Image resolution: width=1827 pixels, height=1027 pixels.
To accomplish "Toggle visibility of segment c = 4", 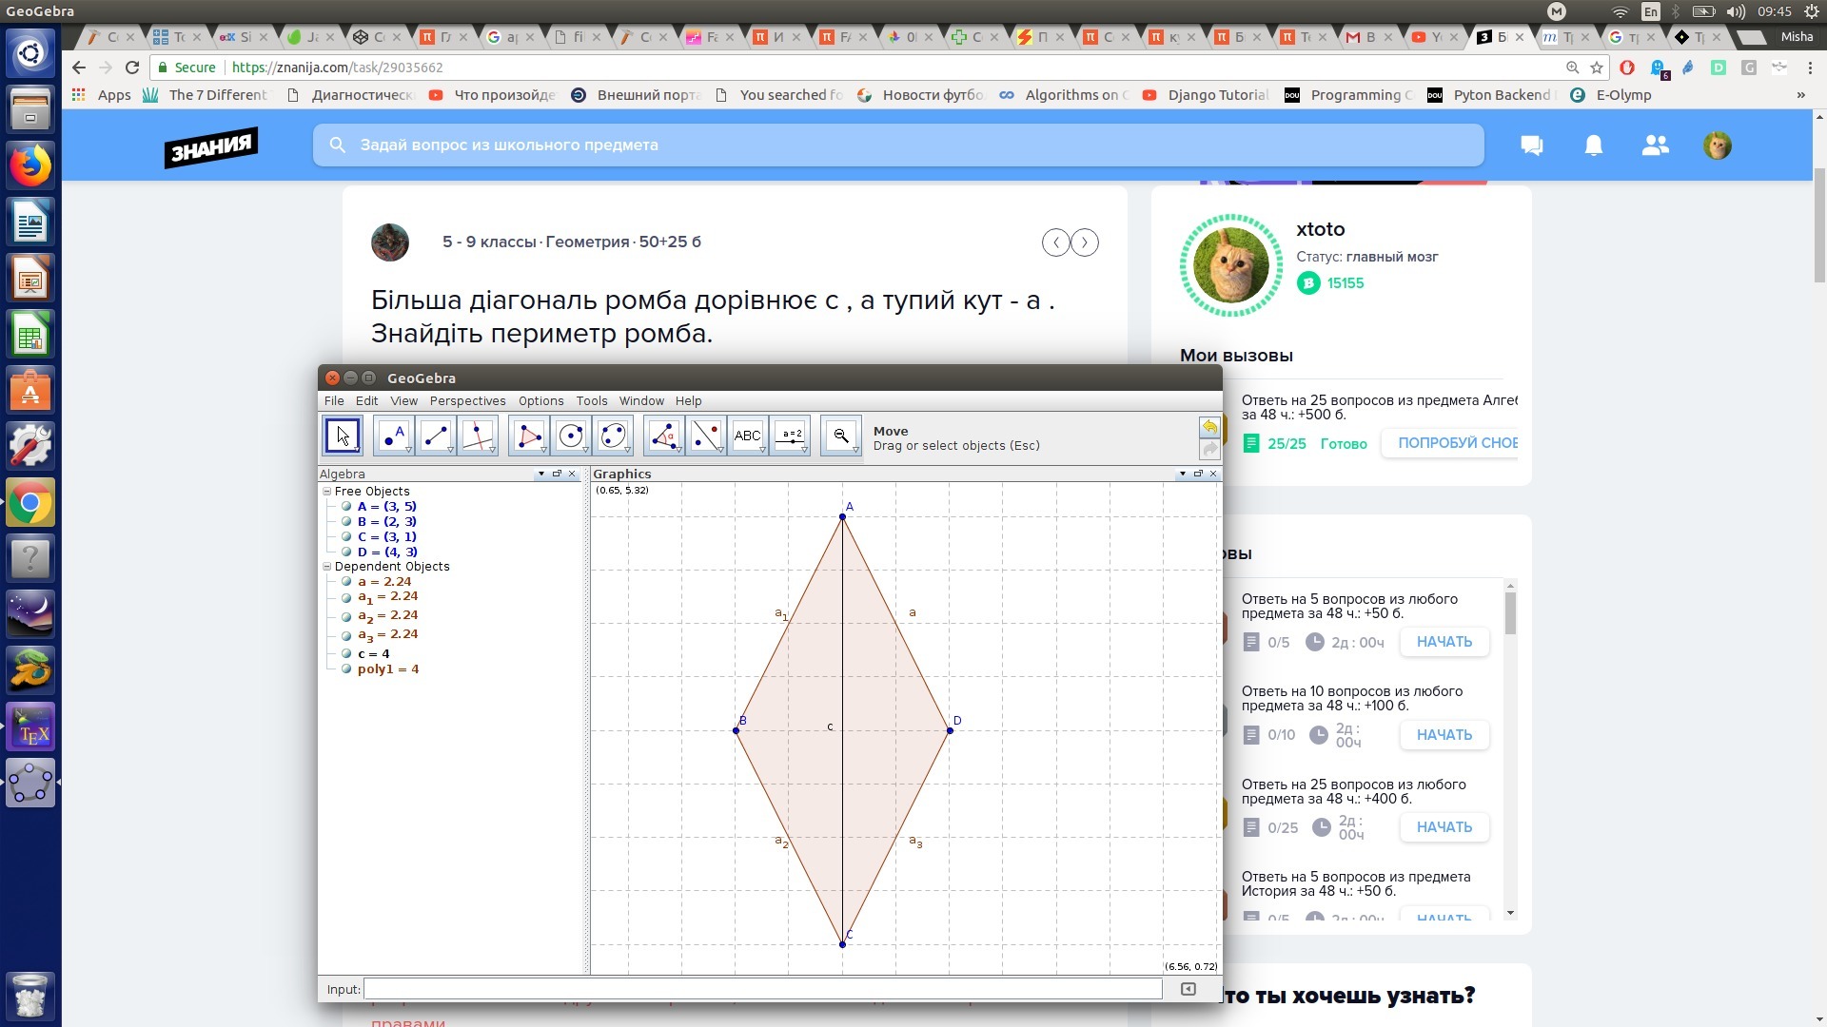I will 346,654.
